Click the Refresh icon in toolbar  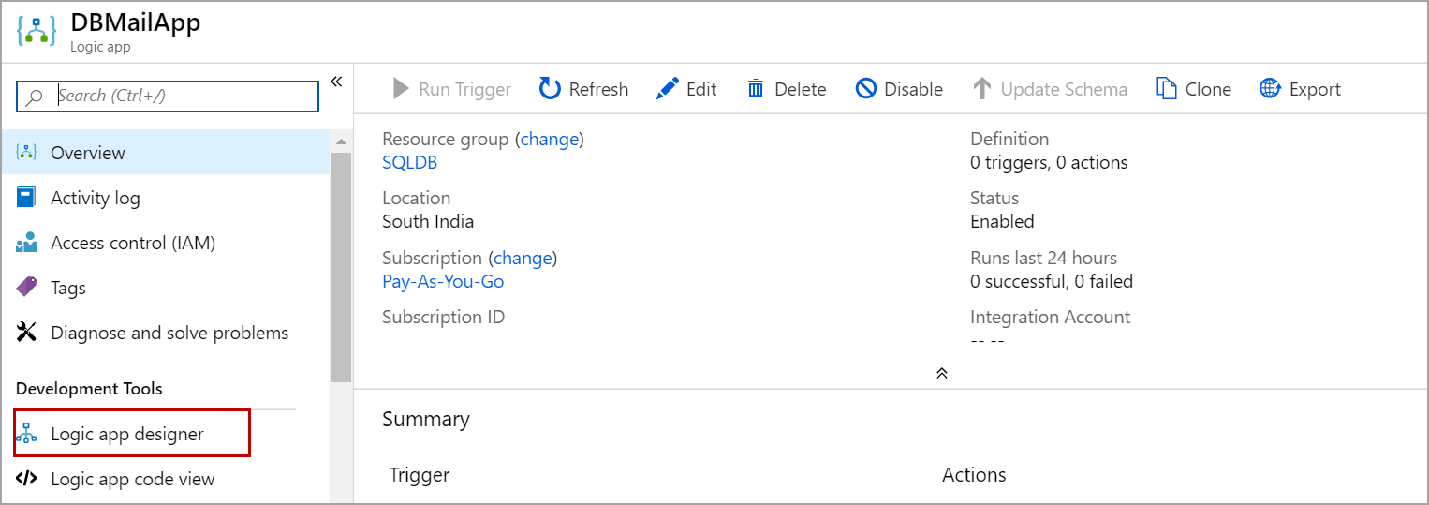tap(550, 89)
